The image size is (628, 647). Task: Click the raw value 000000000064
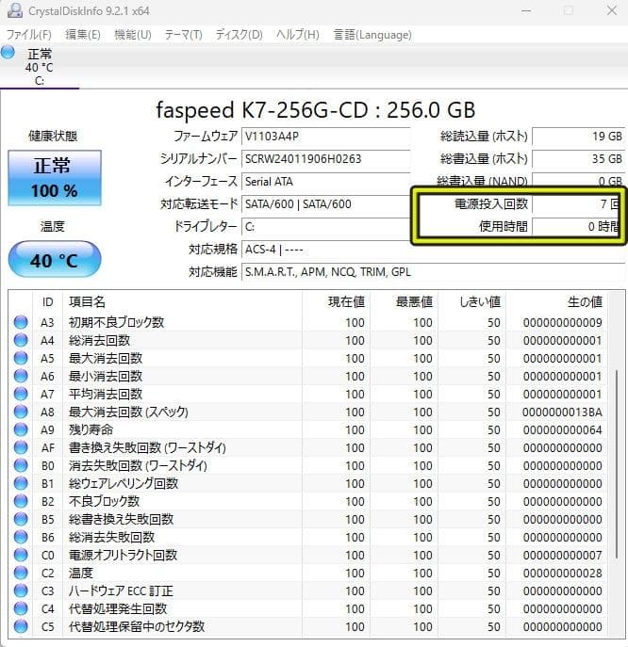(562, 429)
